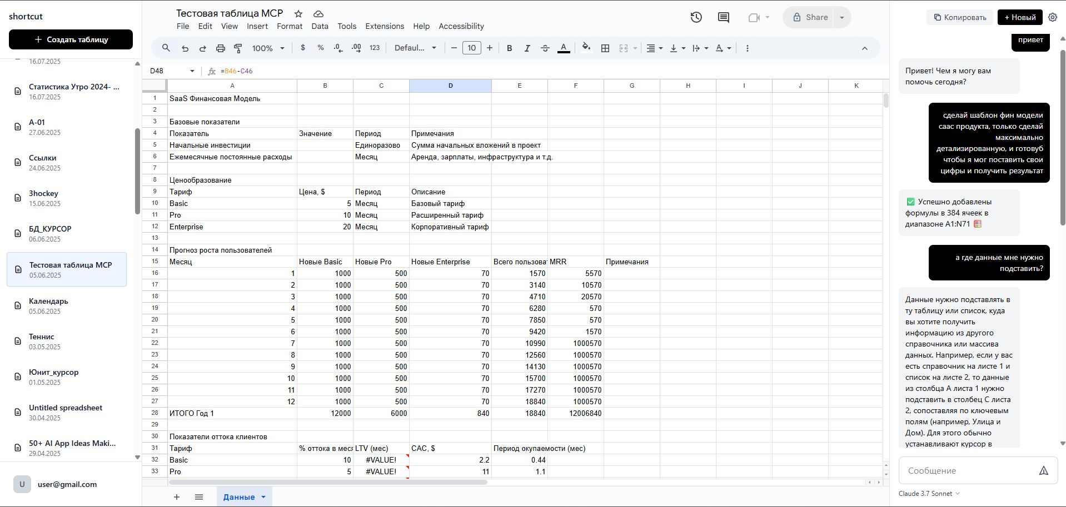The height and width of the screenshot is (507, 1066).
Task: Print the spreadsheet
Action: pyautogui.click(x=221, y=48)
